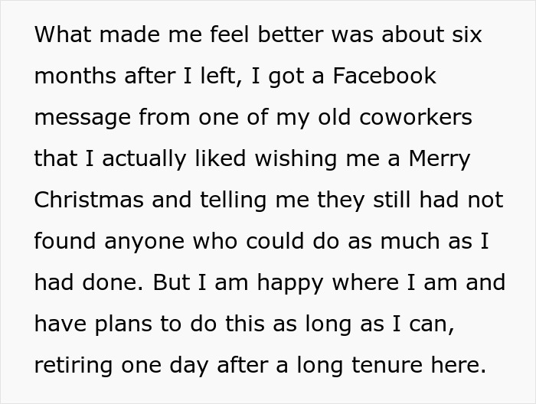
Task: Click the word "Facebook" in the text
Action: point(384,76)
